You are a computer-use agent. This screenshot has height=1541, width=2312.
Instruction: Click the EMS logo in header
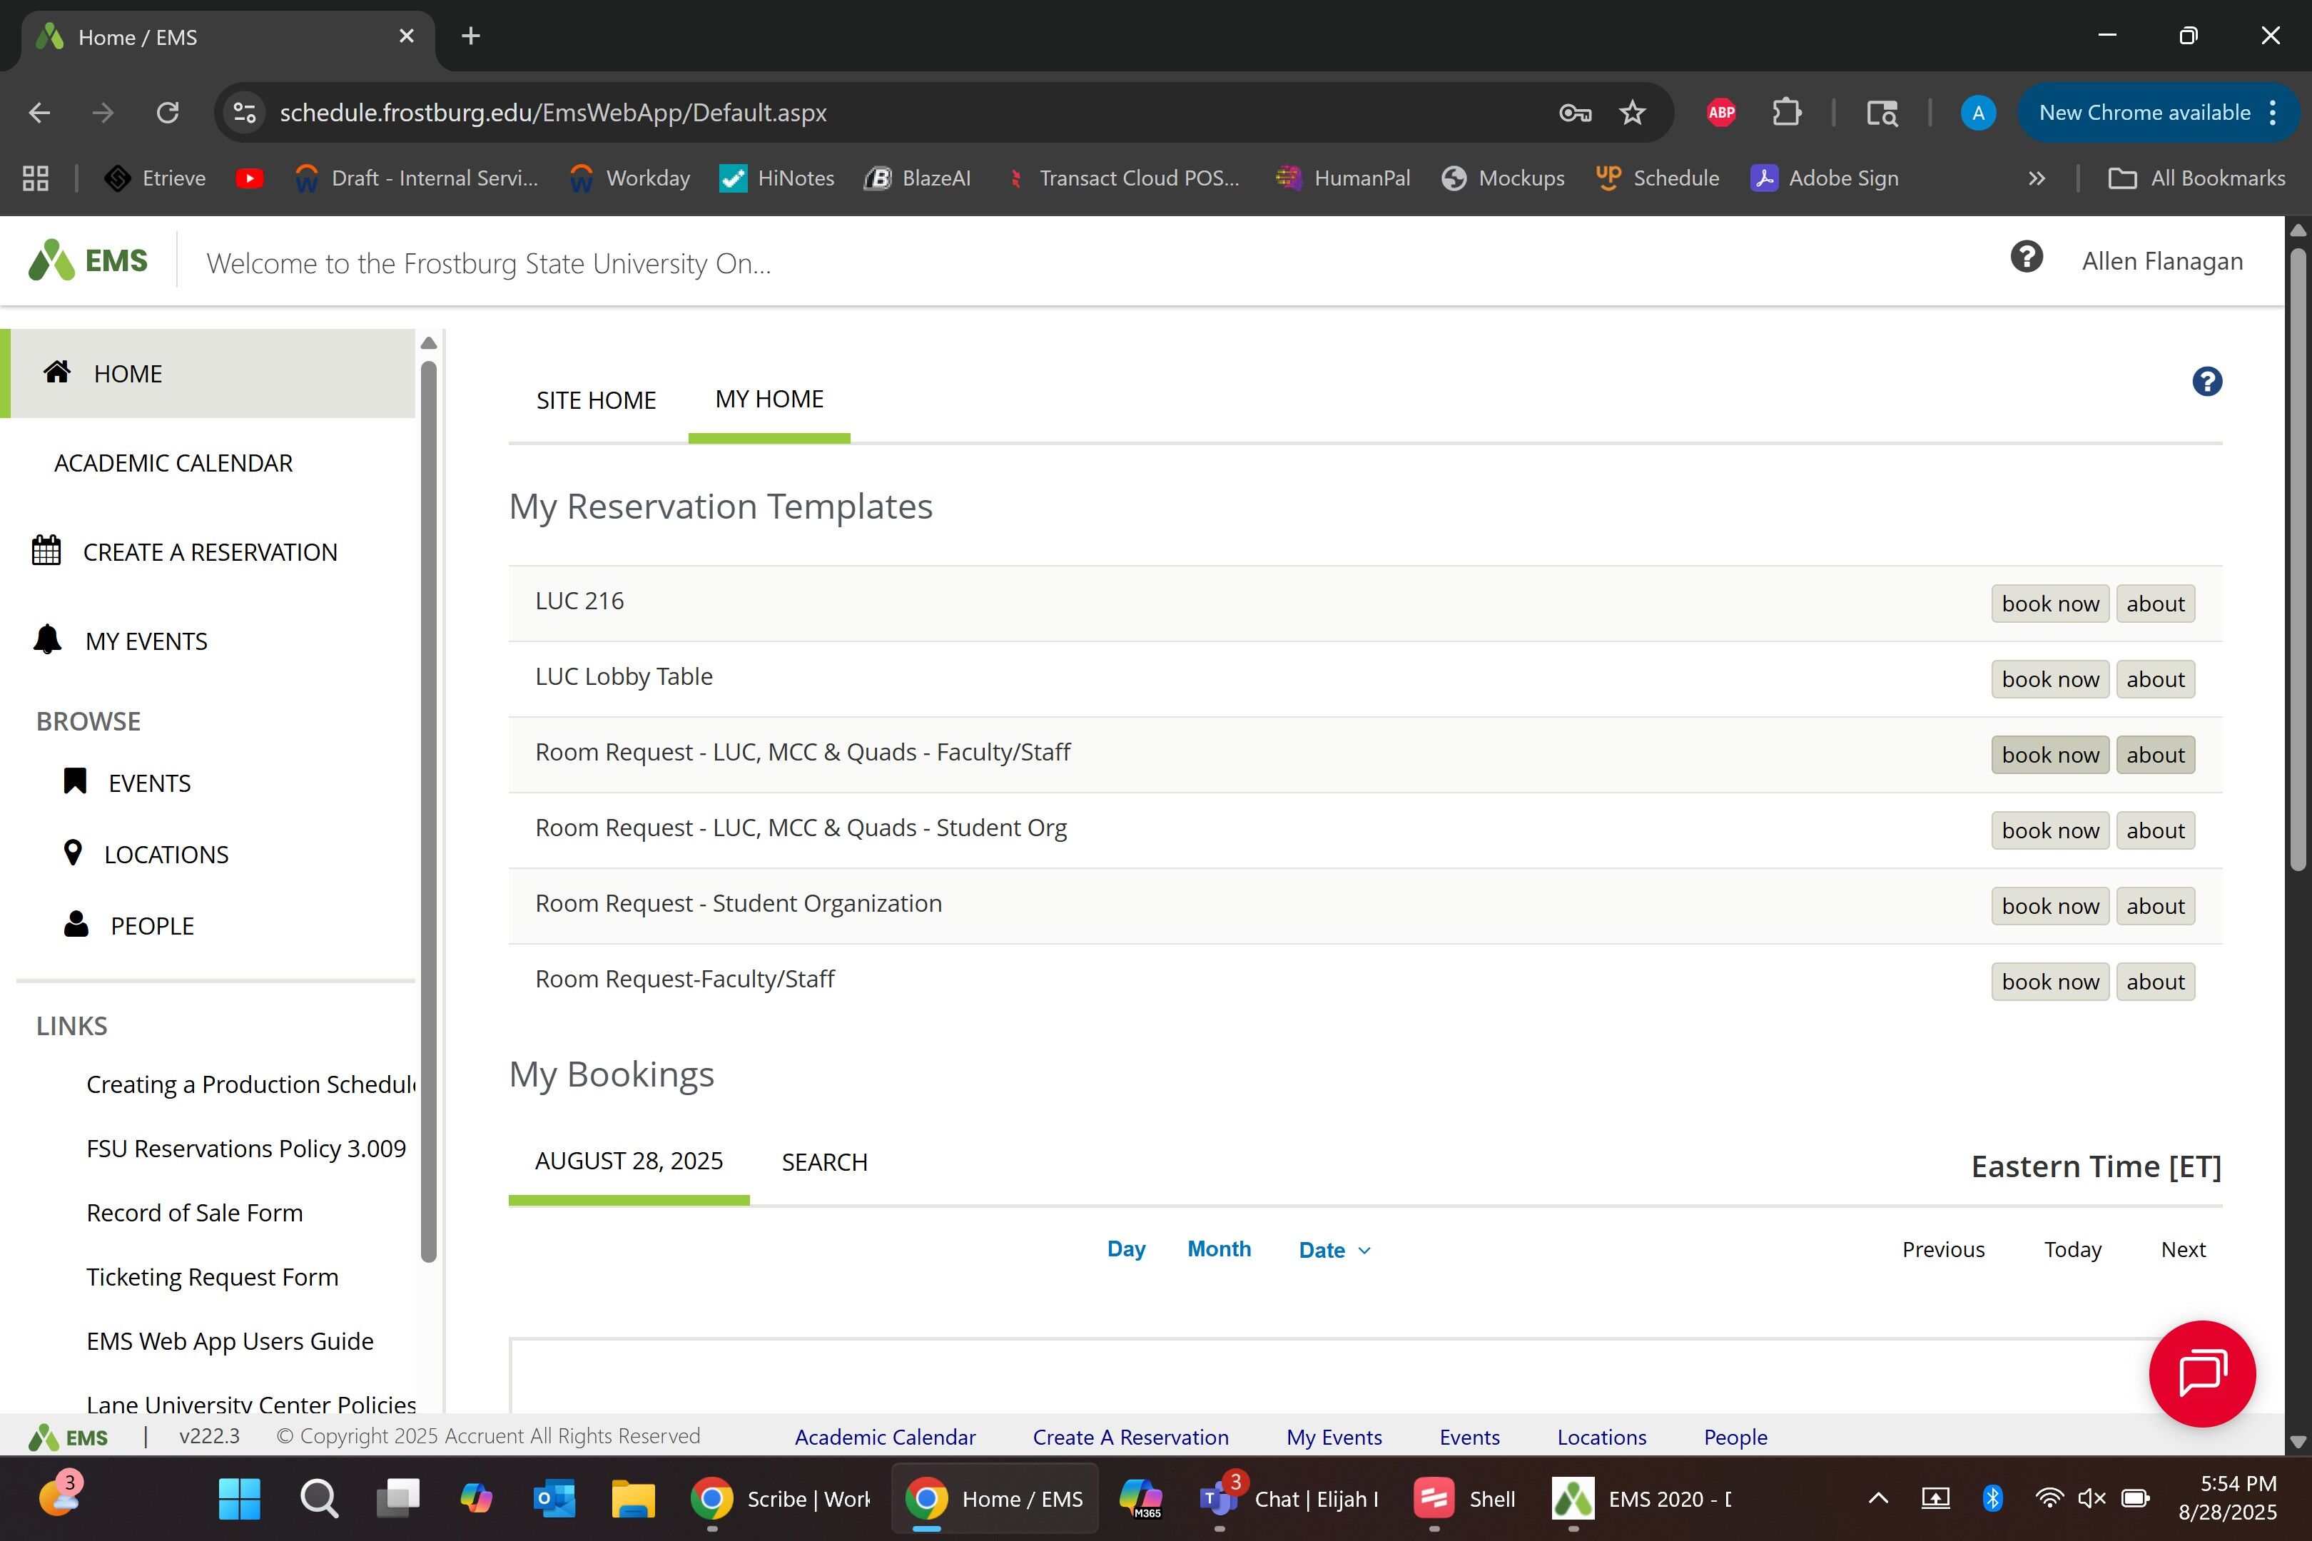[x=88, y=260]
